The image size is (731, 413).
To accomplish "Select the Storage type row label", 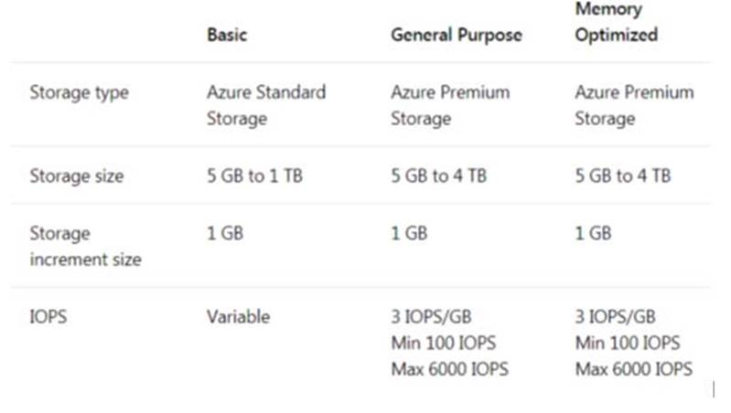I will (x=80, y=92).
